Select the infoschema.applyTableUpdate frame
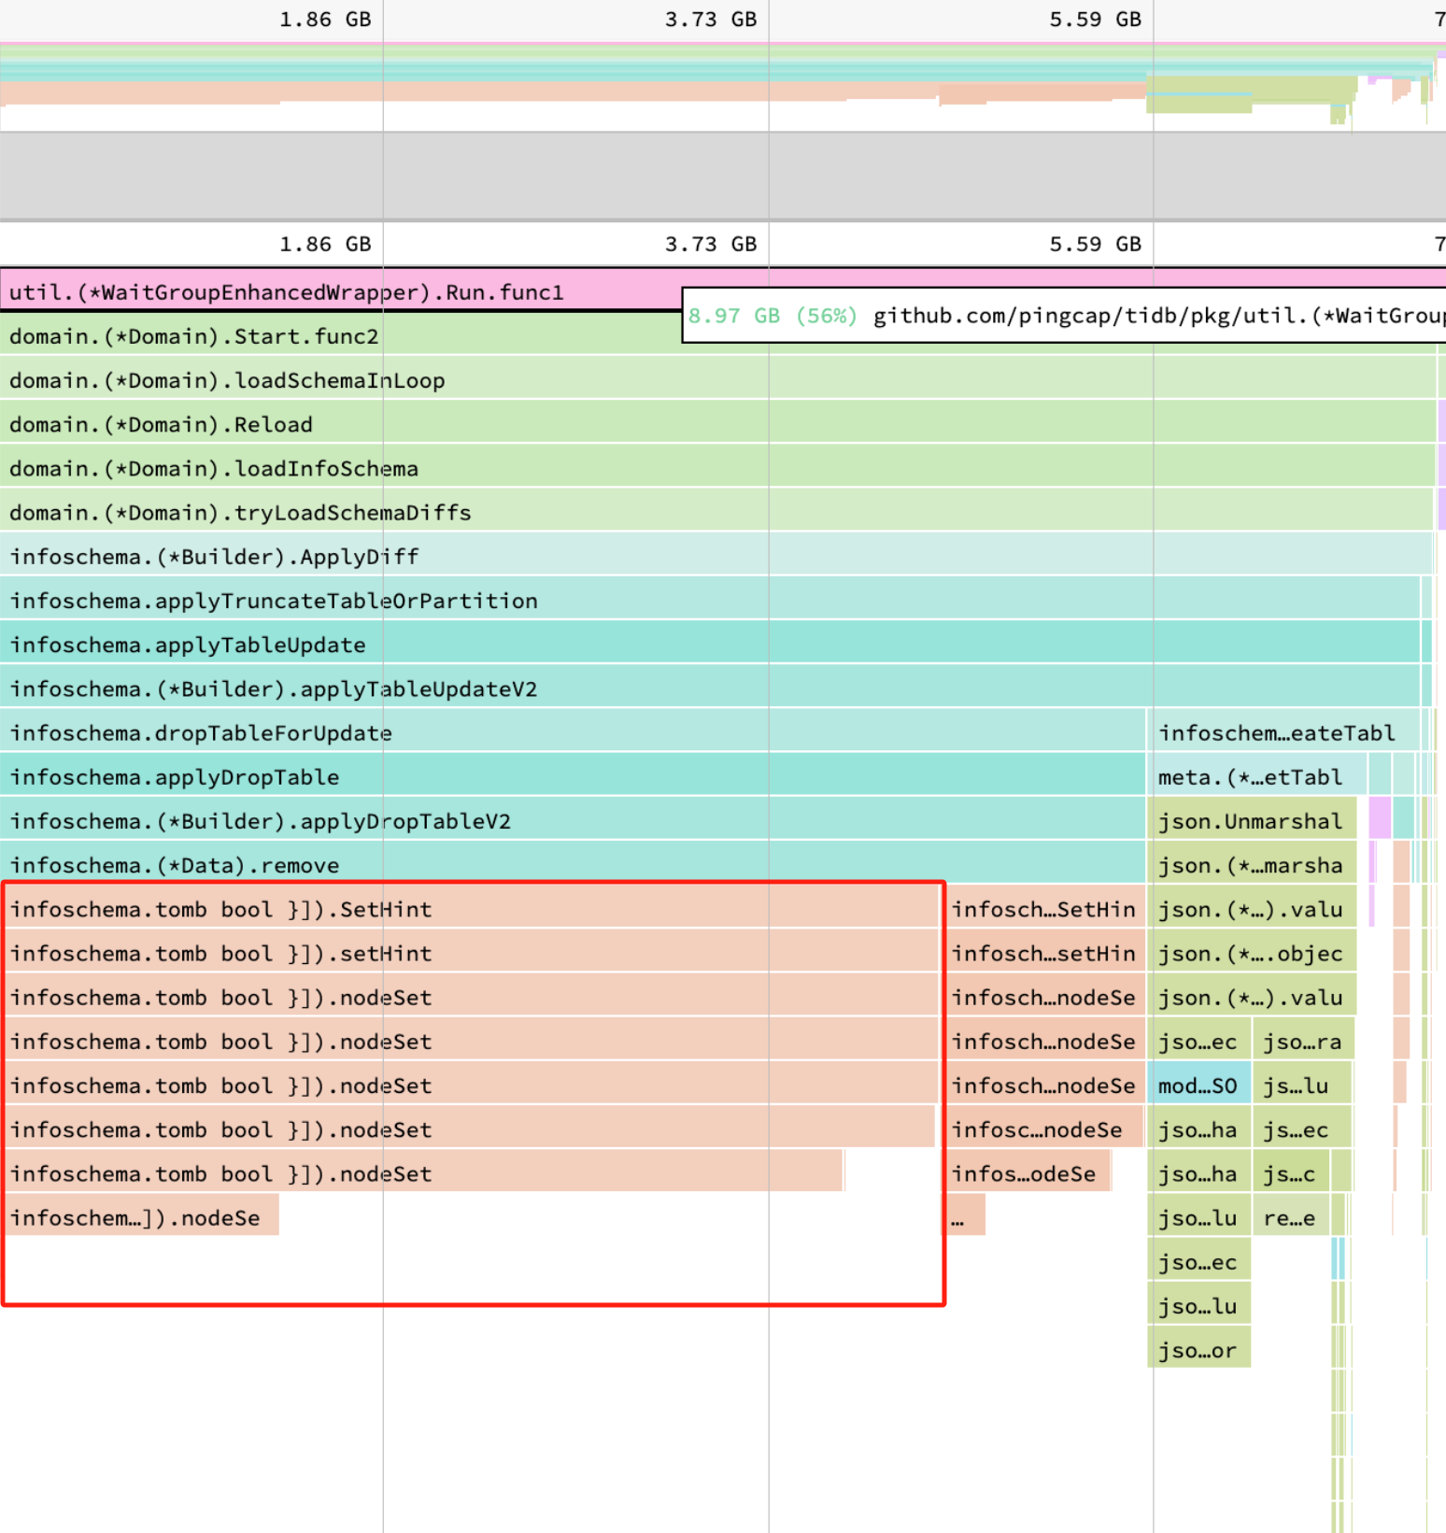The width and height of the screenshot is (1446, 1533). [188, 645]
